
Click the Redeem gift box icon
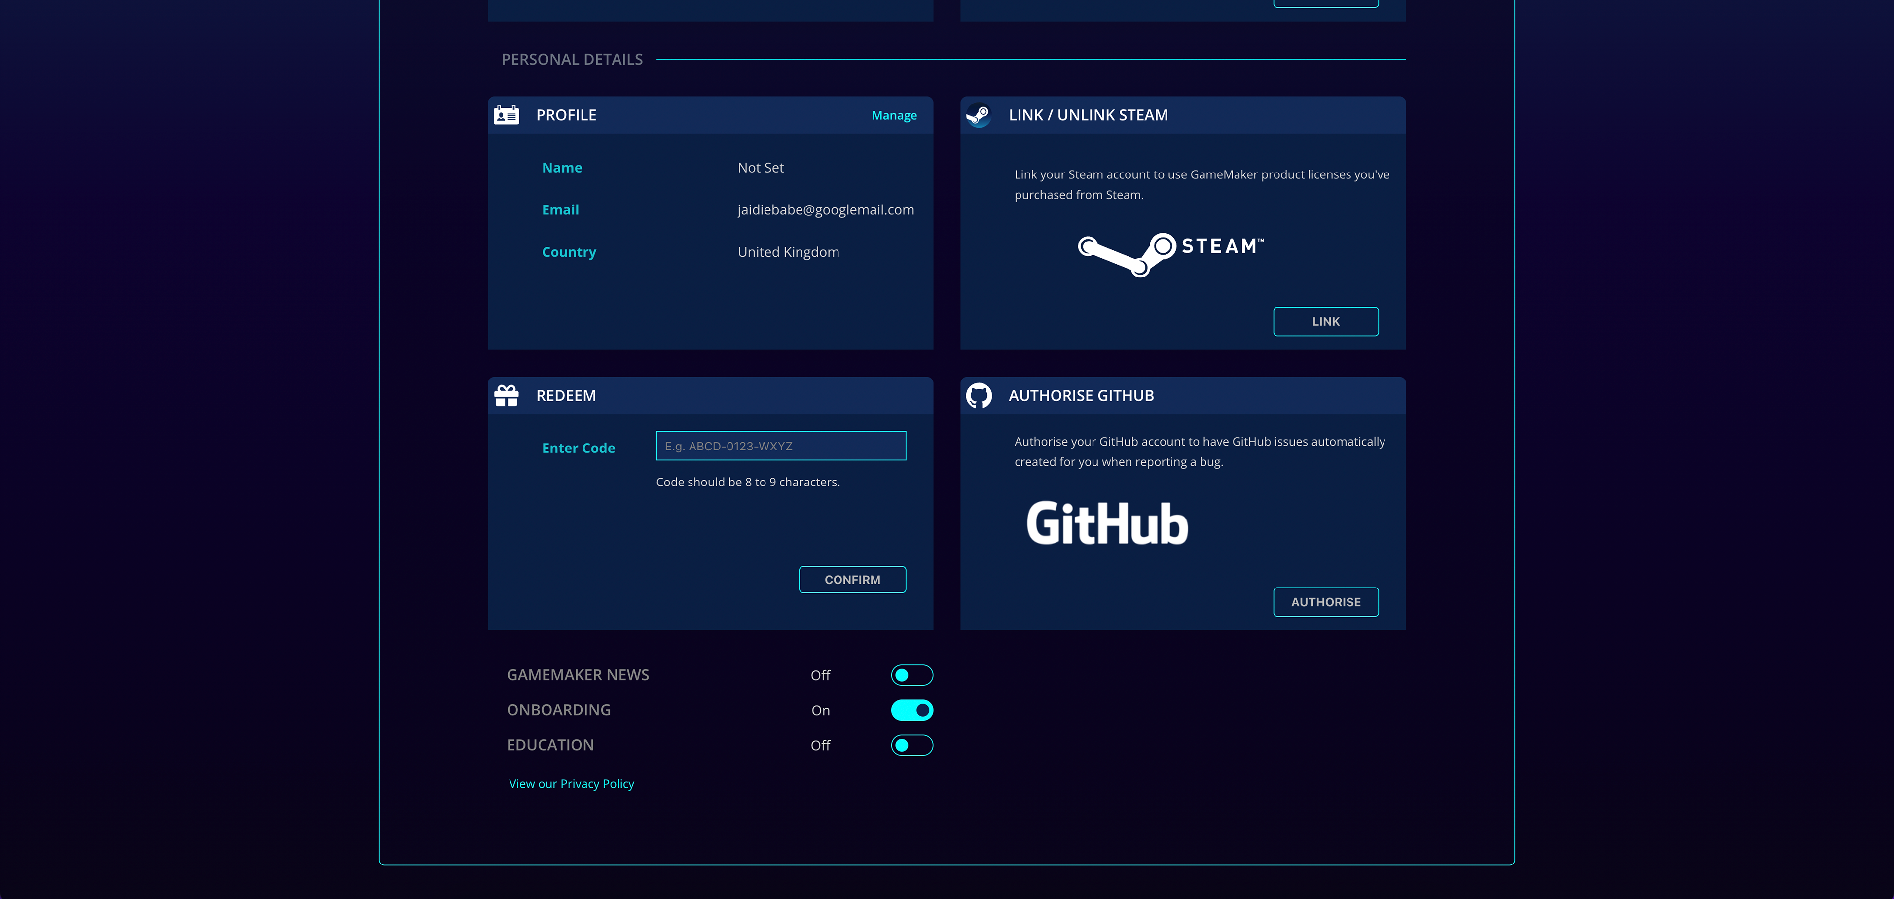(506, 396)
